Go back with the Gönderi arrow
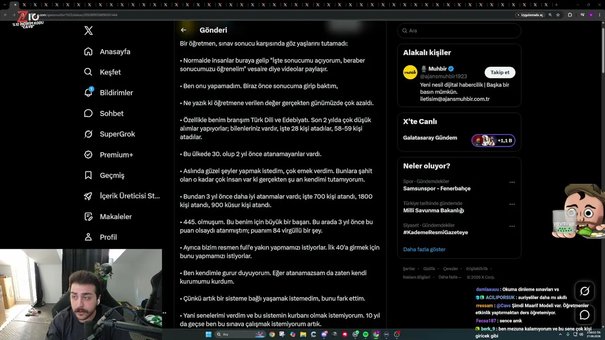 pos(183,30)
